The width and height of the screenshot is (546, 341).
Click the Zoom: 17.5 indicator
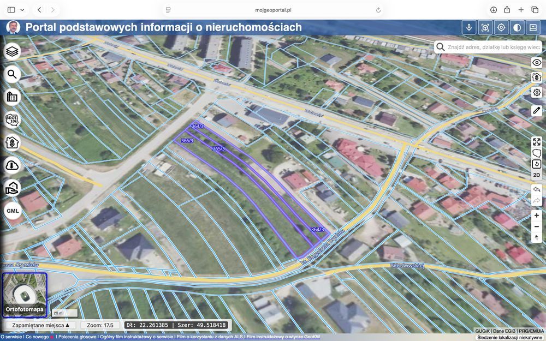point(100,325)
